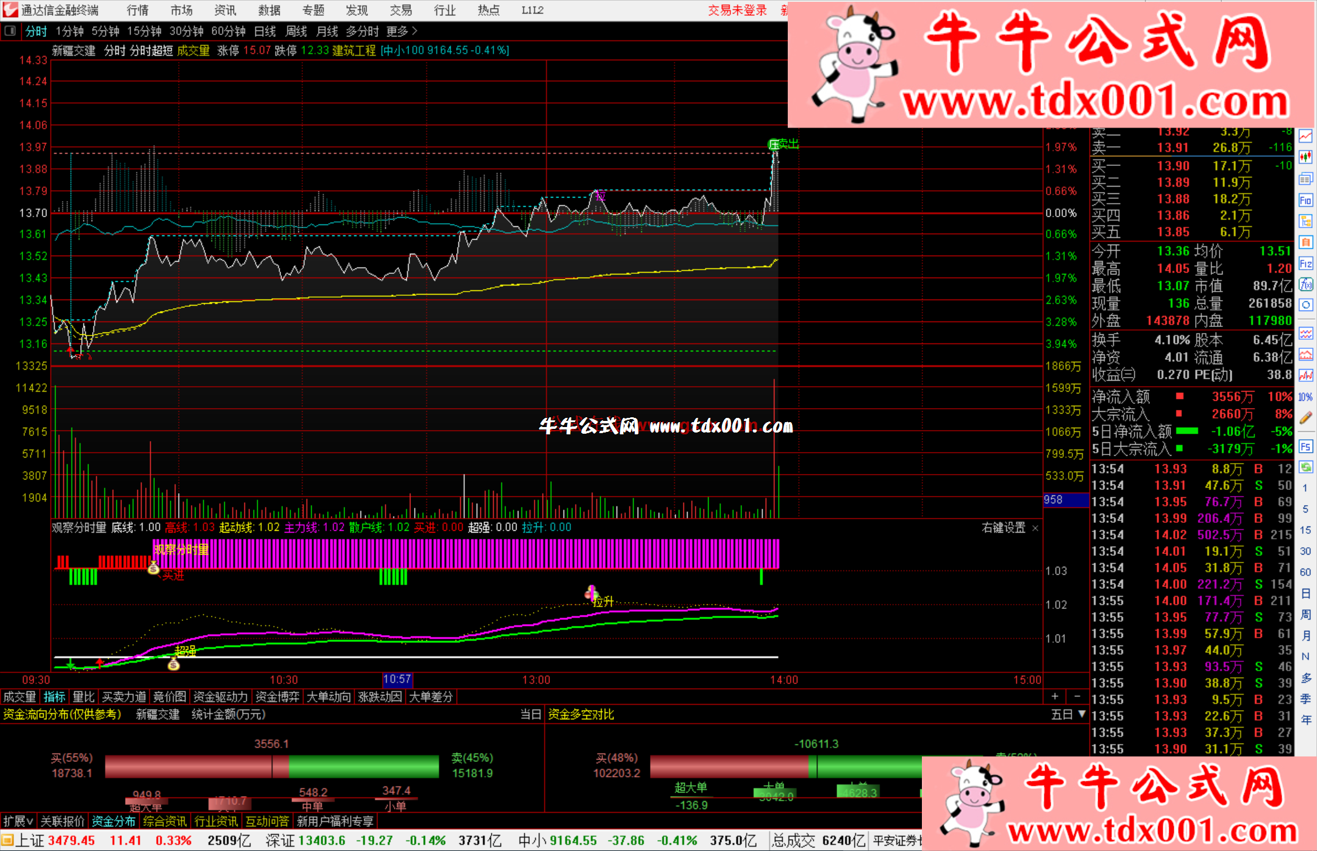
Task: Expand the 更多 period options chevron
Action: pos(415,31)
